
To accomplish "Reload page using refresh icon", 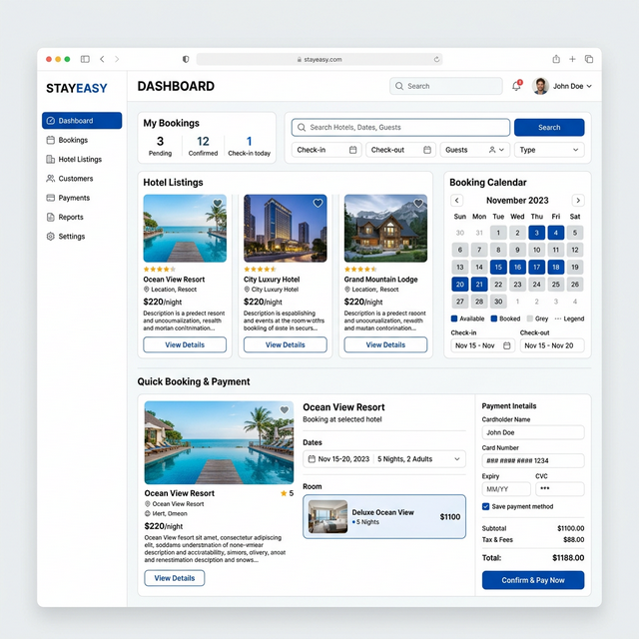I will tap(436, 59).
